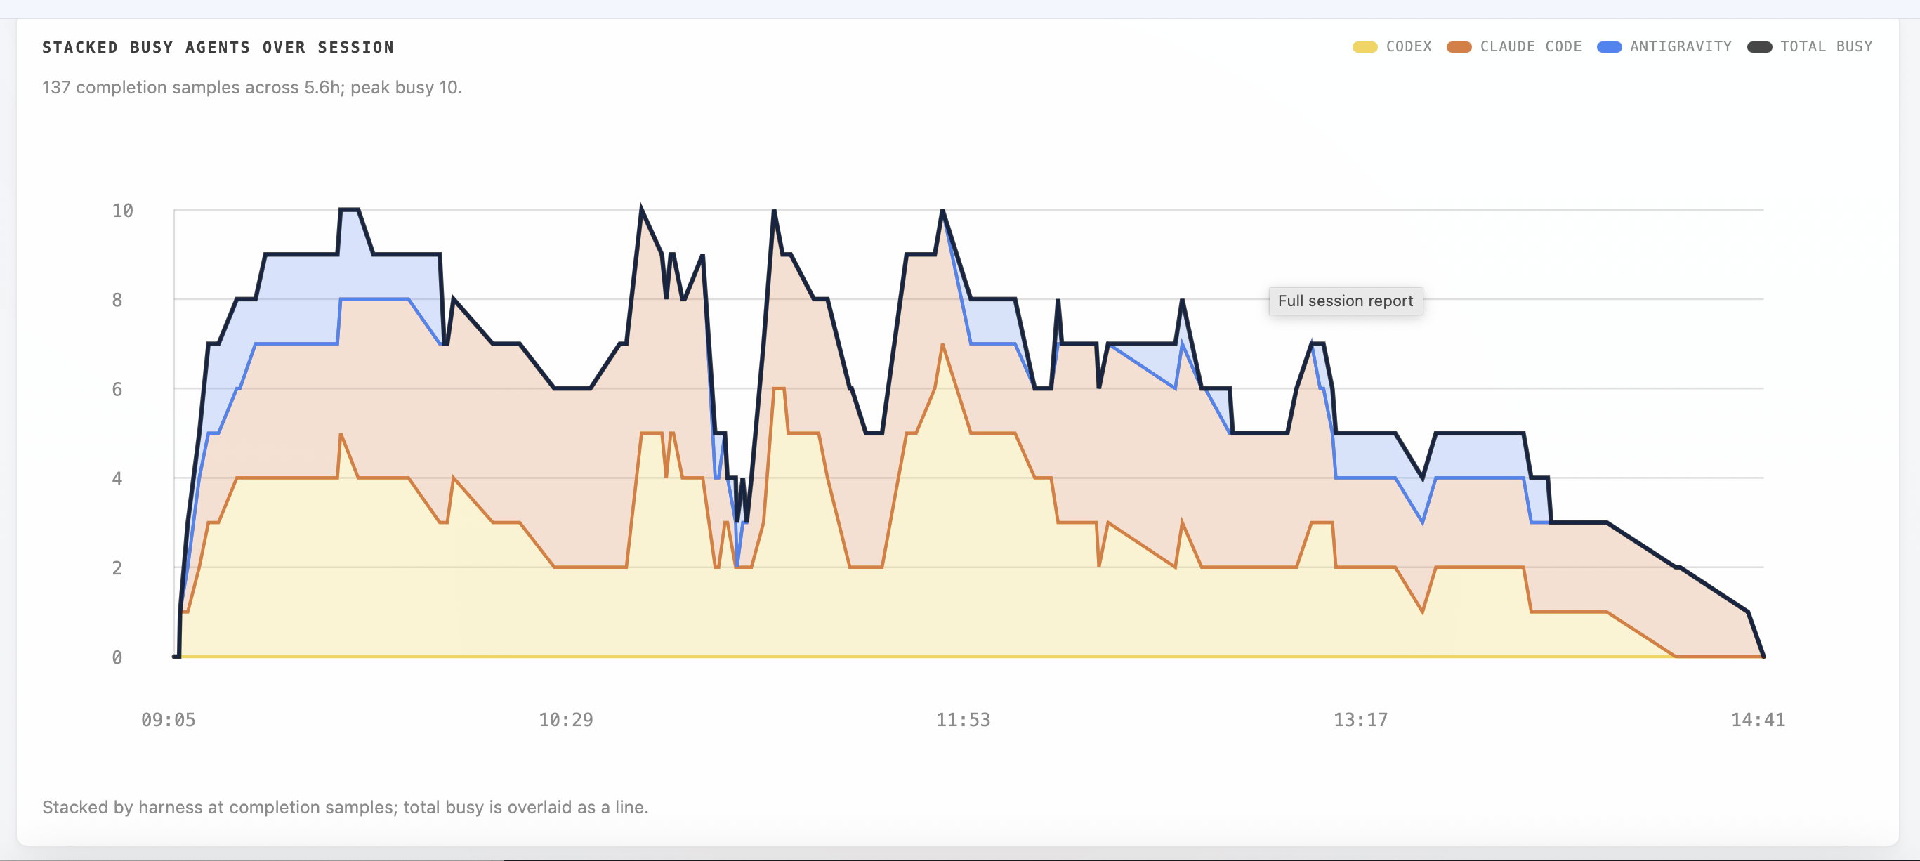Screen dimensions: 1920x861
Task: Click the y-axis label 4
Action: tap(117, 478)
